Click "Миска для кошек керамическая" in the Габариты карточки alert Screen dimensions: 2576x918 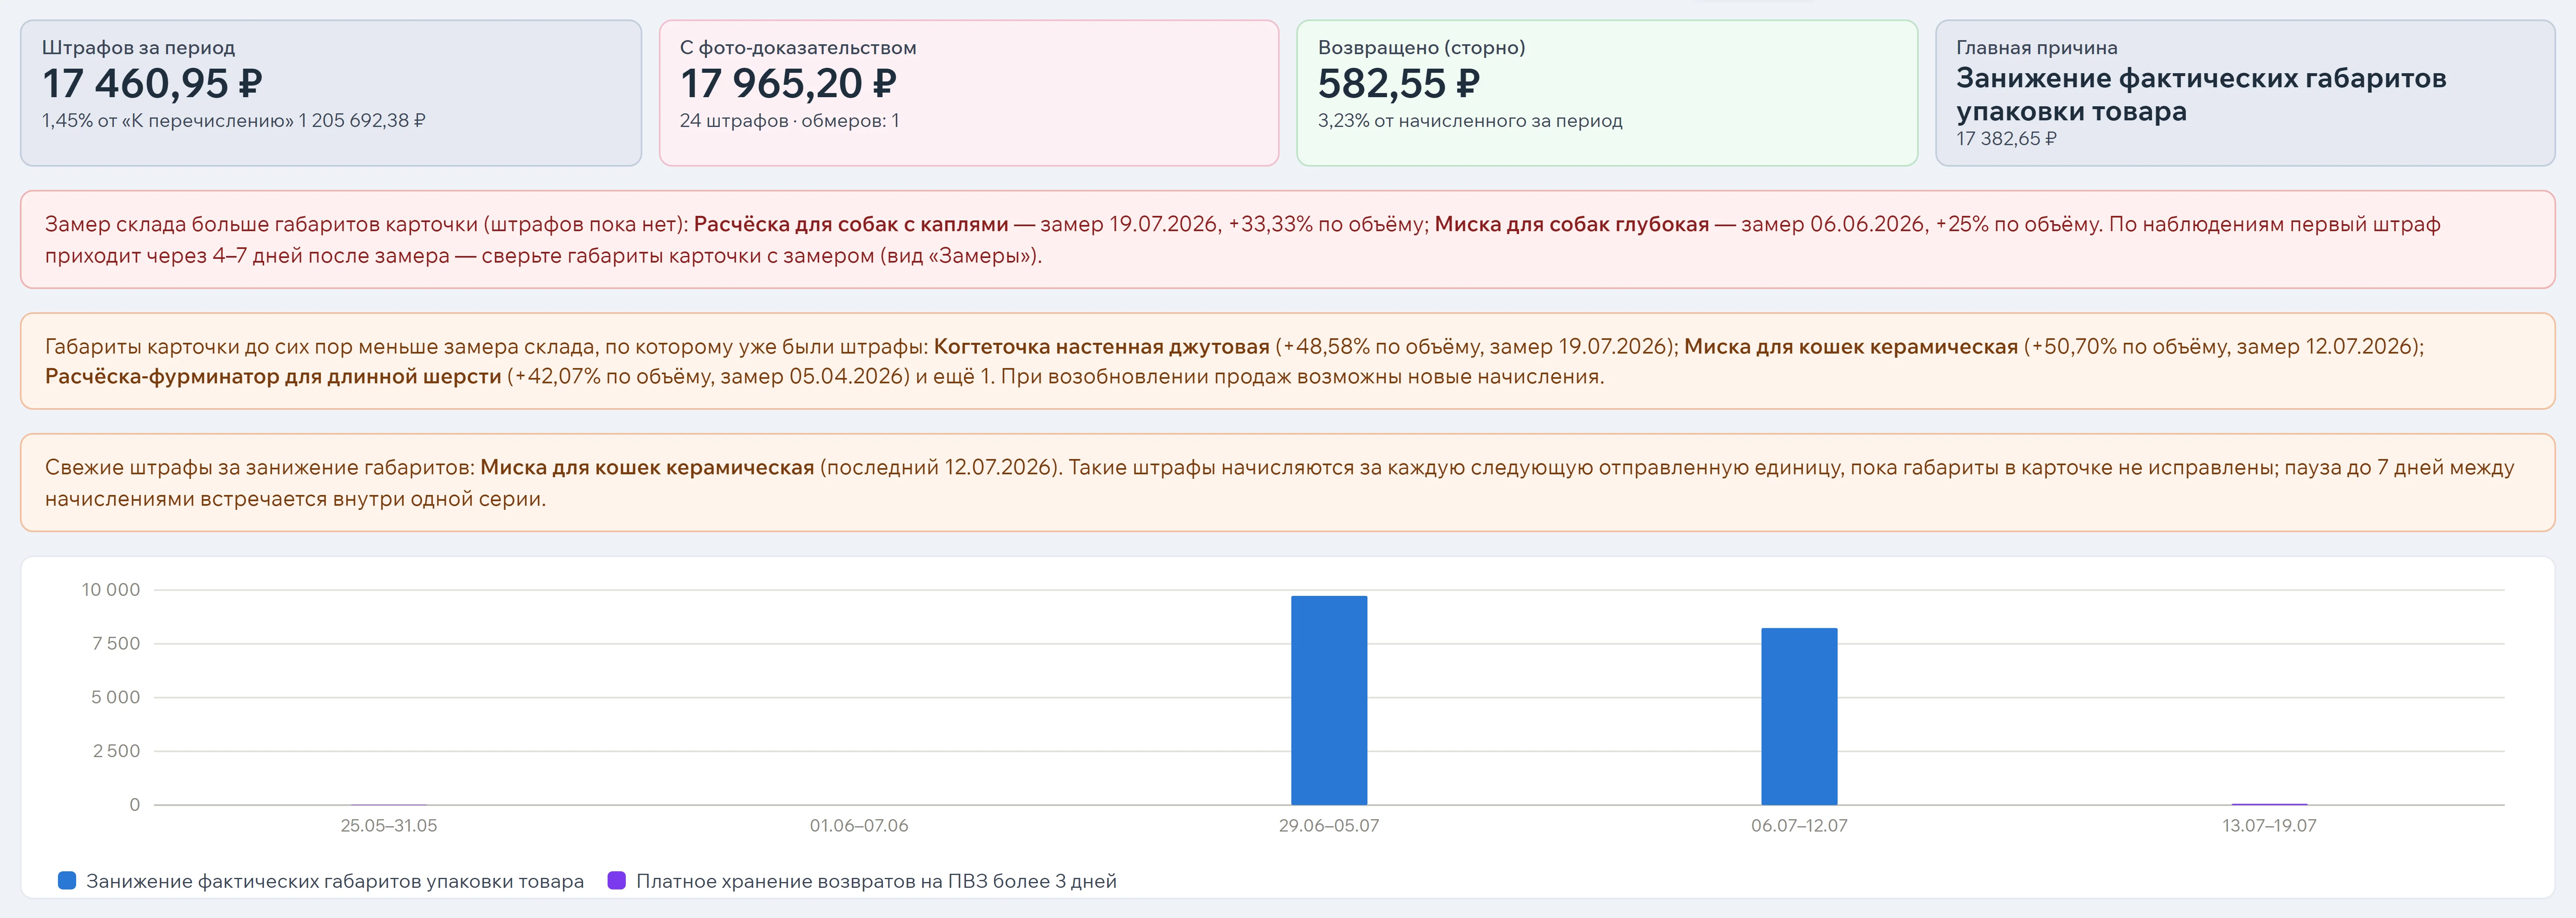click(1851, 347)
